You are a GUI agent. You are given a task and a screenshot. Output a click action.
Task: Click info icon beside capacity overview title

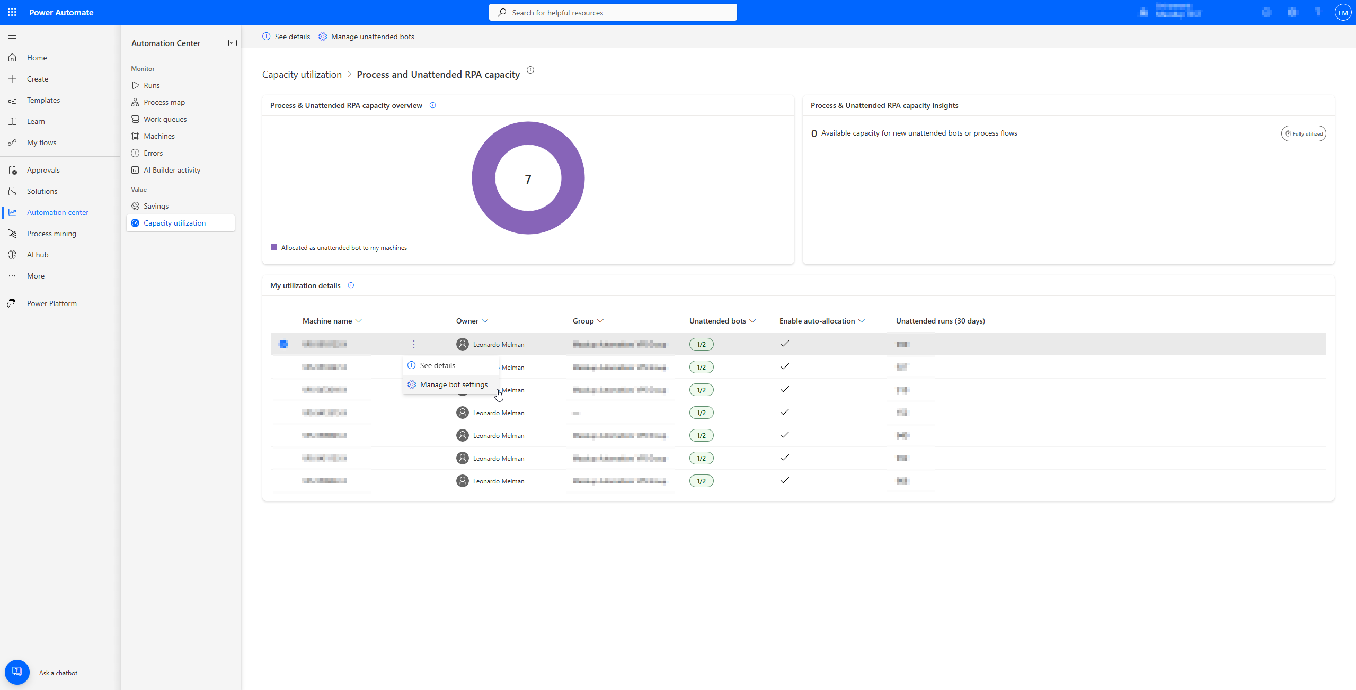pos(432,105)
